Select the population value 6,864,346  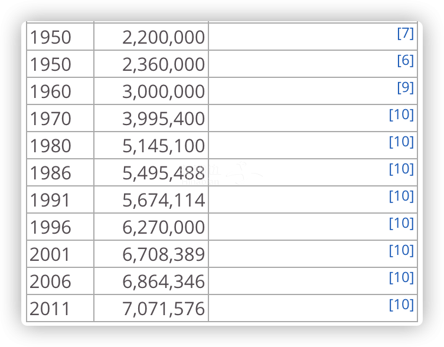pos(151,281)
